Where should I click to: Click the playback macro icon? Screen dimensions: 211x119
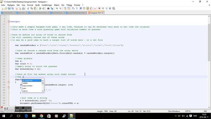106,9
